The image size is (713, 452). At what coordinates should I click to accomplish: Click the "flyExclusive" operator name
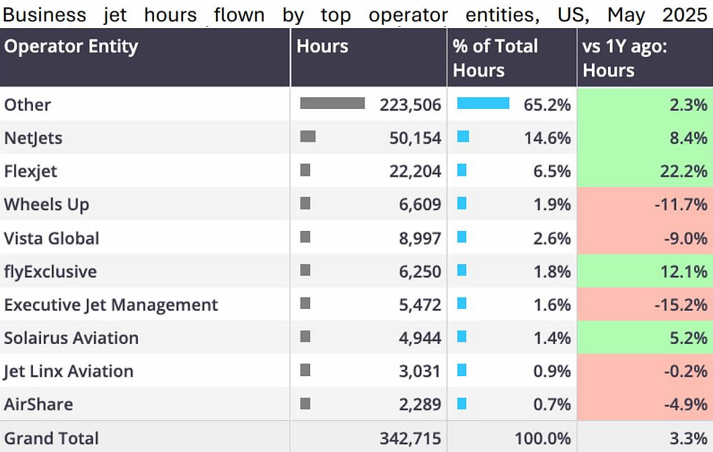click(x=50, y=272)
